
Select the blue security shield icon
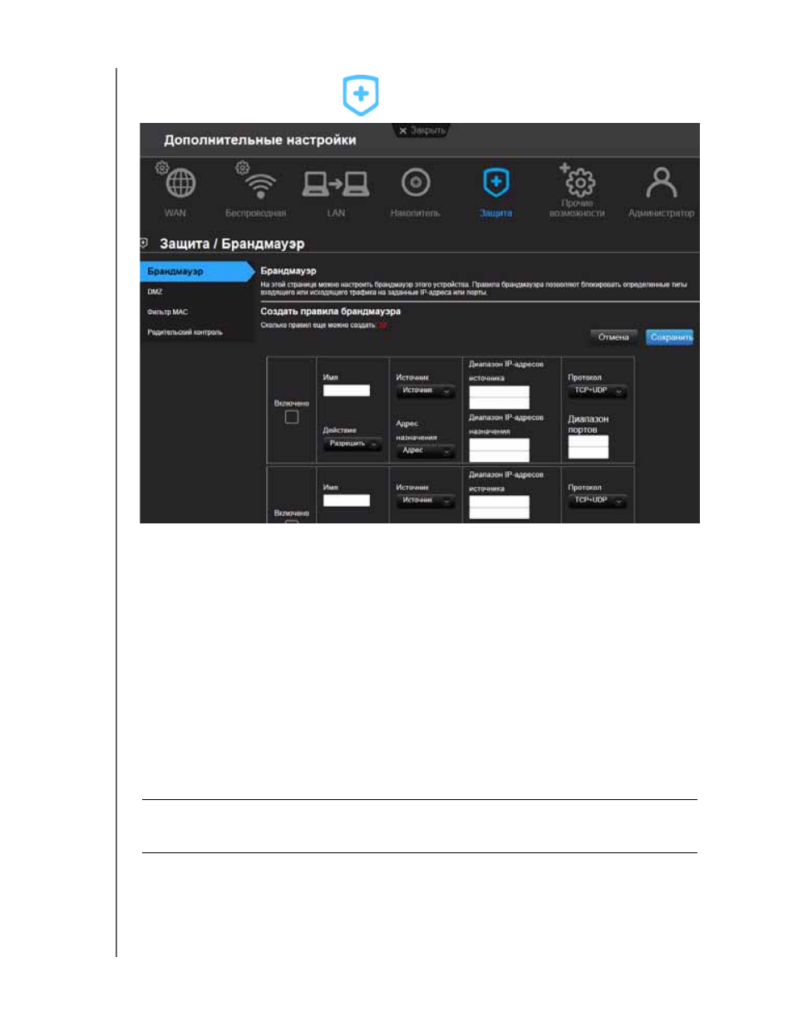click(x=496, y=182)
